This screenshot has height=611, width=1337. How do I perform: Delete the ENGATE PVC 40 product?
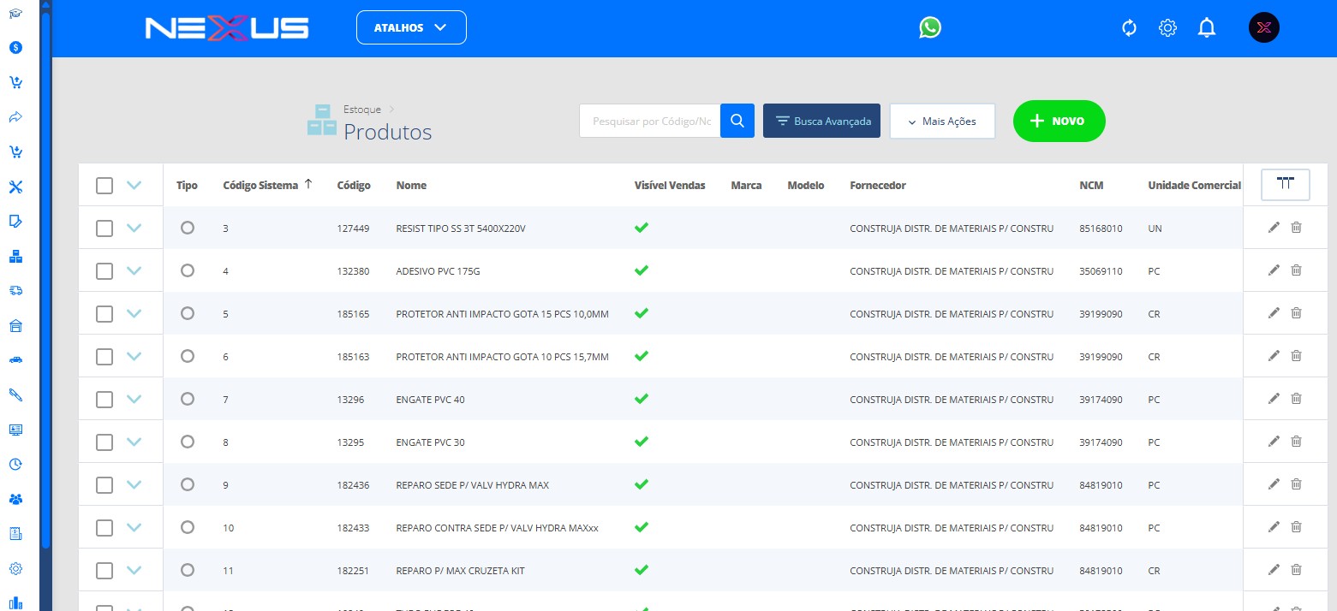[x=1296, y=399]
